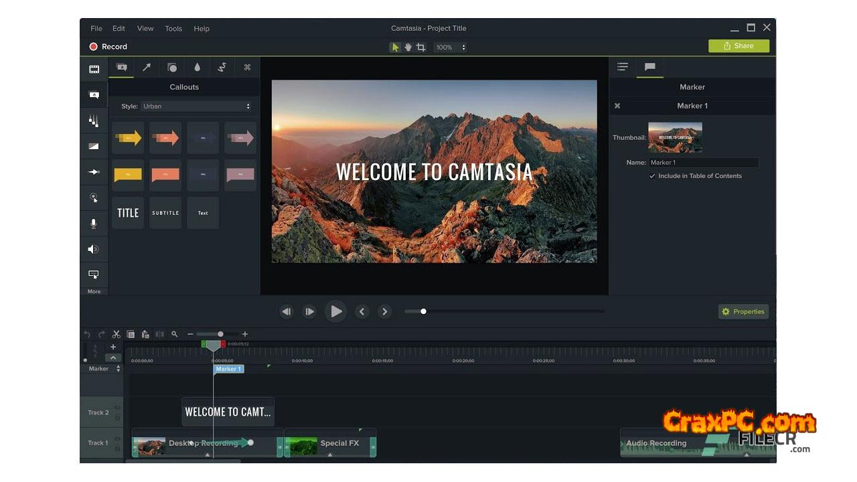Uncheck Include in Table of Contents
857x482 pixels.
coord(652,176)
